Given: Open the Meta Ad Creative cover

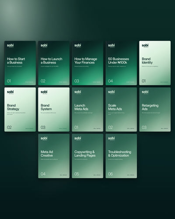Looking at the screenshot, I should 54,156.
